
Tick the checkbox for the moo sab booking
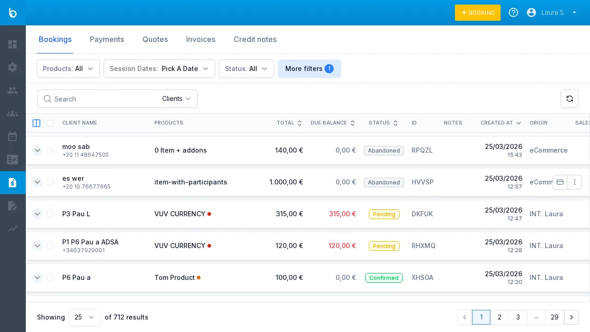coord(50,150)
